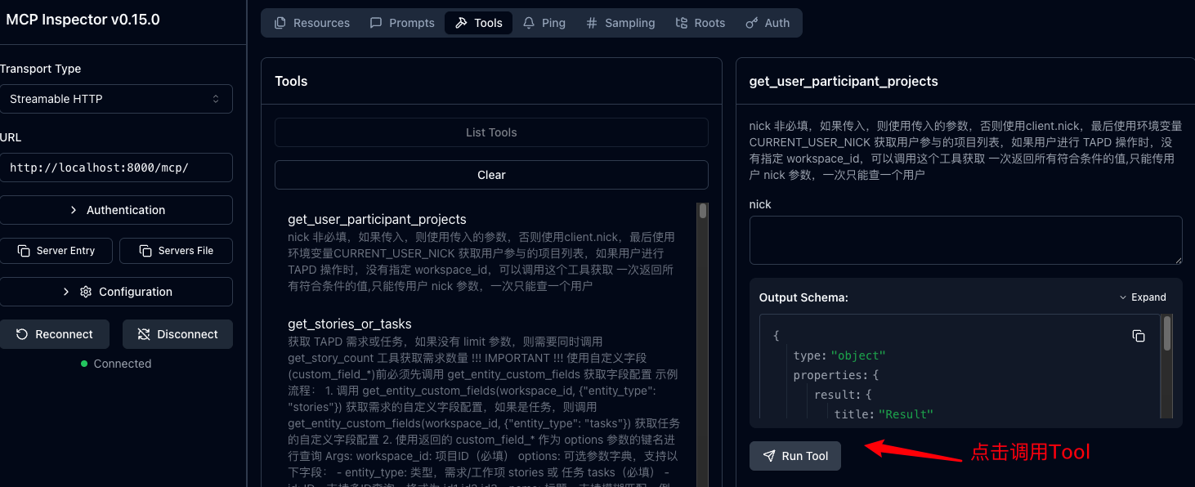Click the Disconnect button

177,334
